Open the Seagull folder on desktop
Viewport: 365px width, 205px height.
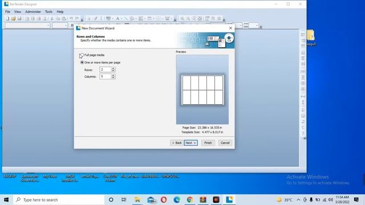[x=311, y=38]
